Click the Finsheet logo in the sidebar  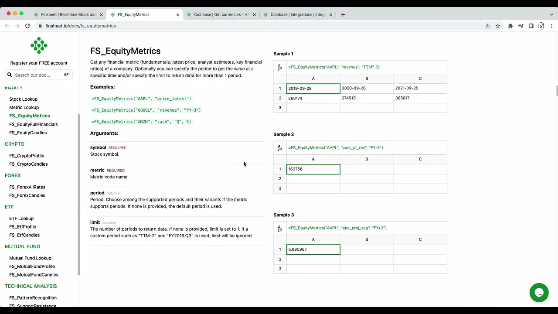coord(39,45)
